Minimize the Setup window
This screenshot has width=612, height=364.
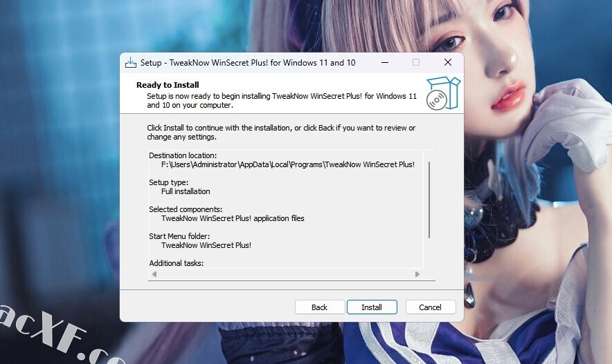click(385, 63)
